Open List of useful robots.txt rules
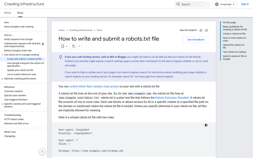Viewport: 253px width, 158px height. pos(22,74)
